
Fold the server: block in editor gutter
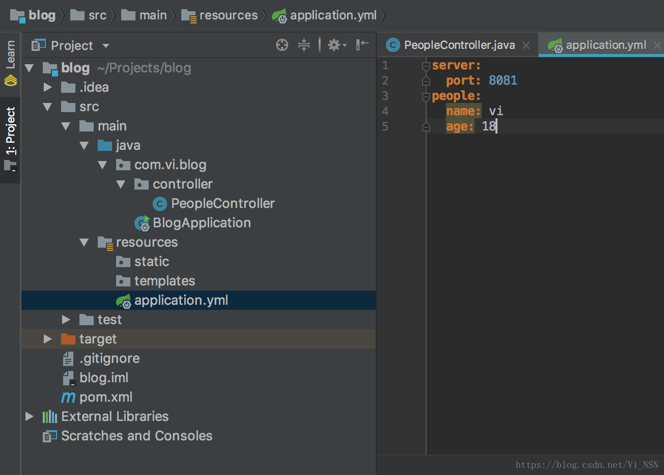pos(426,65)
